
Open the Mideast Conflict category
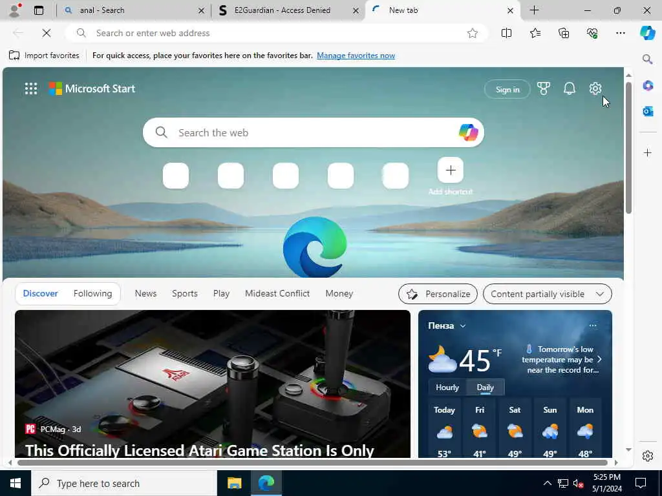click(277, 294)
